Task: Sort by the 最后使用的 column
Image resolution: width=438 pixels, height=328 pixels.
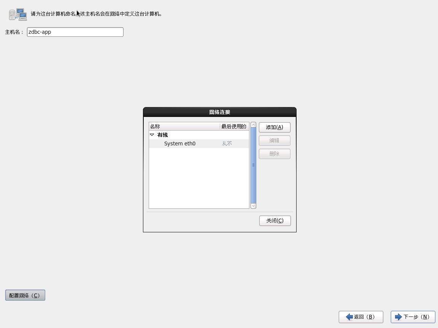Action: (x=234, y=126)
